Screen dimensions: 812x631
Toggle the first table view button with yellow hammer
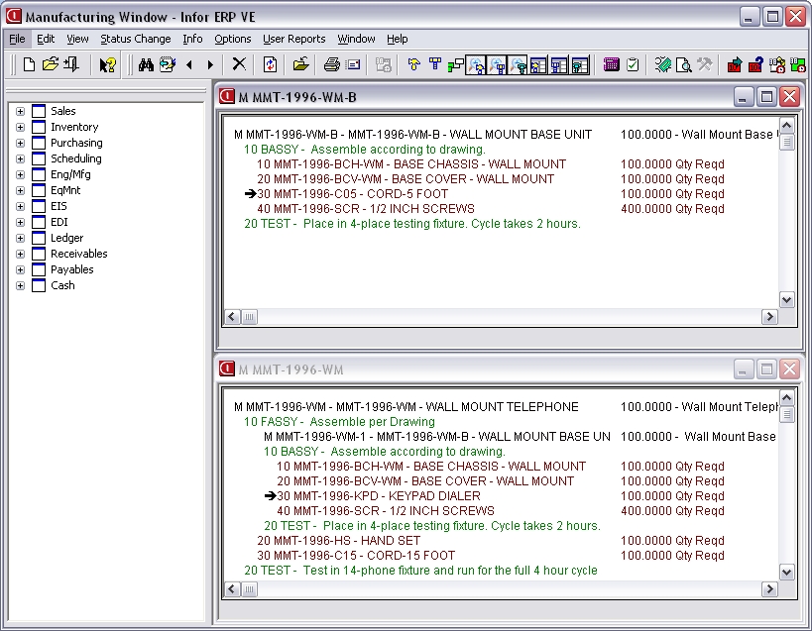[x=538, y=65]
